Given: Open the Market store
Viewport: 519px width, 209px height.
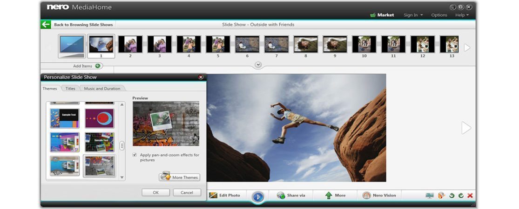Looking at the screenshot, I should 382,15.
